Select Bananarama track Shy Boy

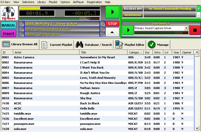97,98
